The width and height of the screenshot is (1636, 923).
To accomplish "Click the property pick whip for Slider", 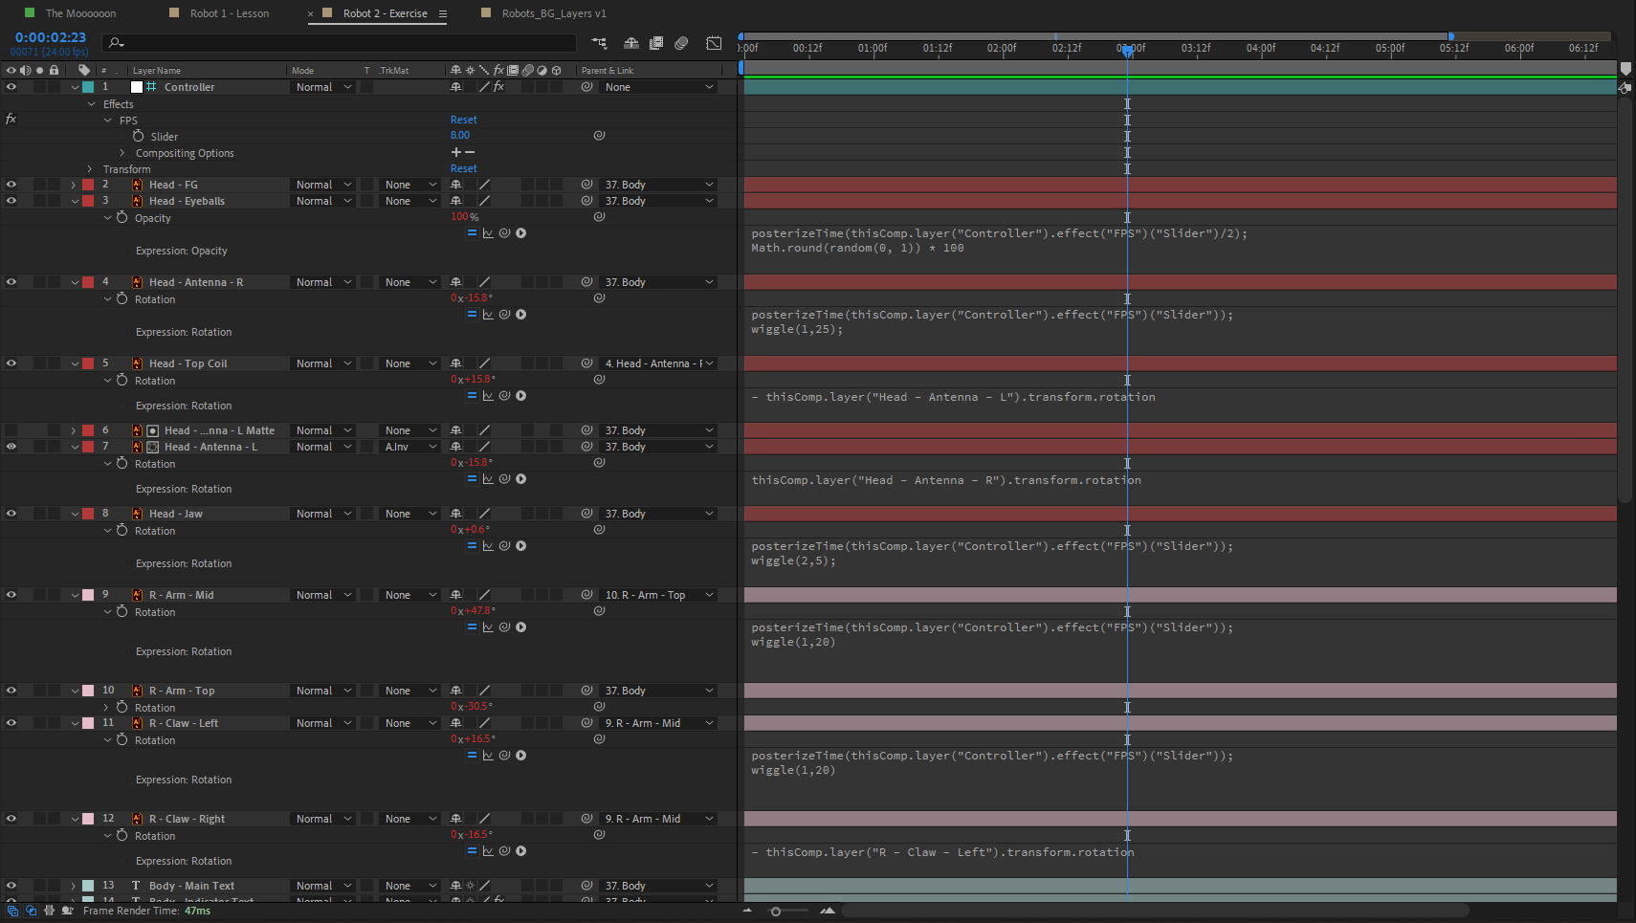I will click(x=599, y=136).
